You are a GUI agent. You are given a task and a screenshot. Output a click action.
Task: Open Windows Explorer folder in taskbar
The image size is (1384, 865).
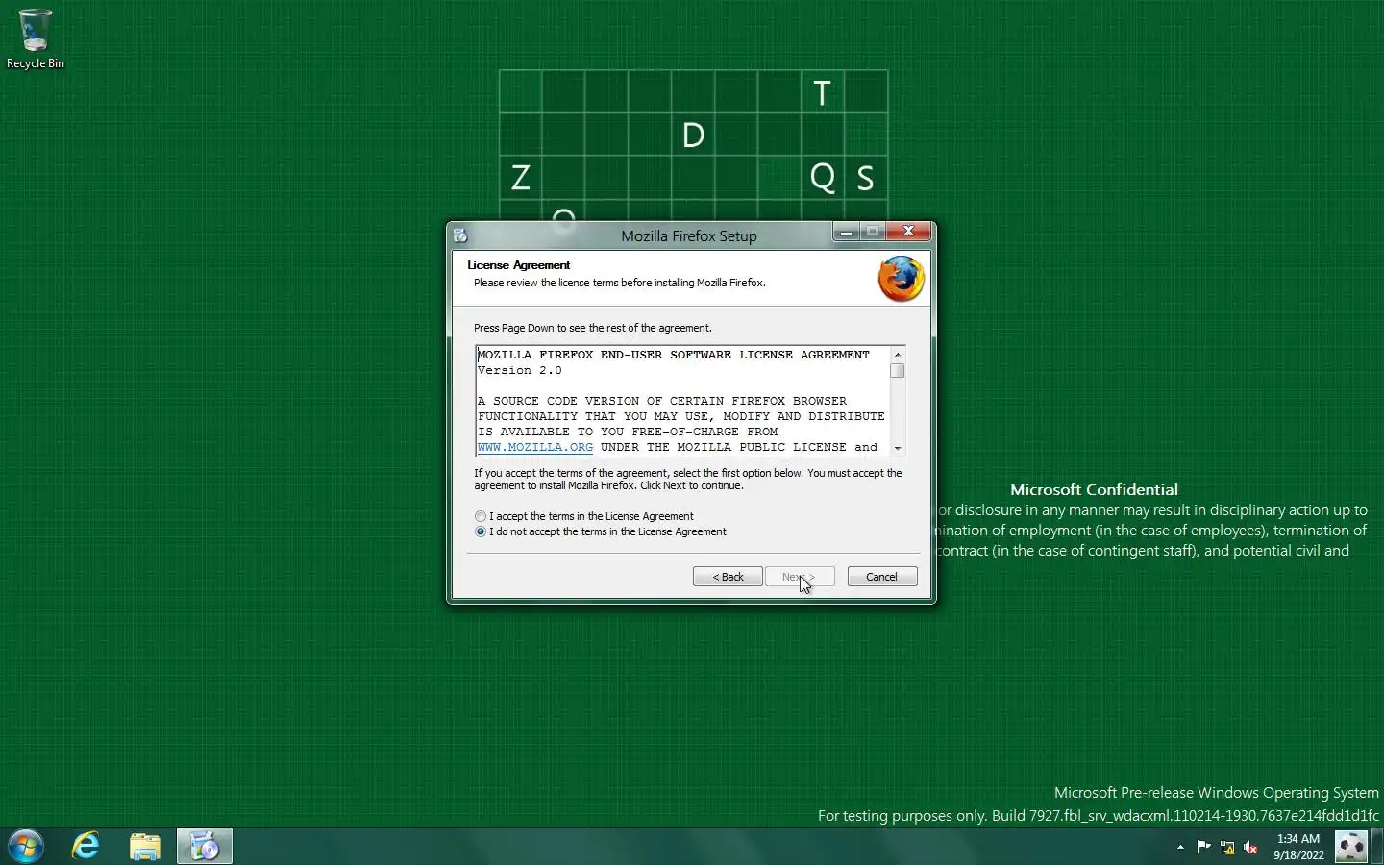coord(145,847)
